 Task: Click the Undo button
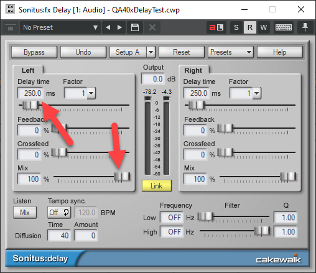83,52
